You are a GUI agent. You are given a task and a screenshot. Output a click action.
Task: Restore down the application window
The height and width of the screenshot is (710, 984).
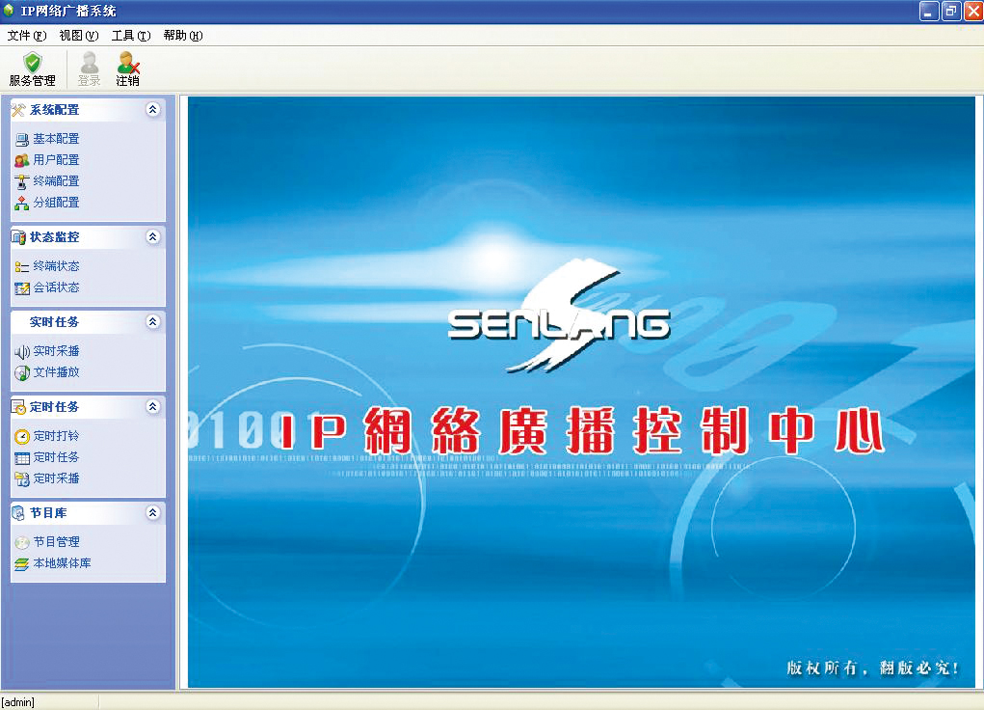951,11
